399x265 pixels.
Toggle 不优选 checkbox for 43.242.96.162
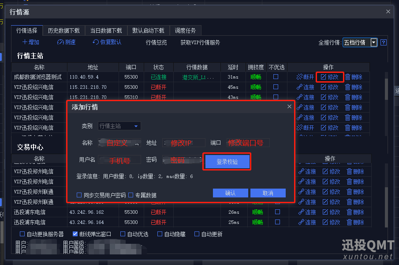pos(278,212)
